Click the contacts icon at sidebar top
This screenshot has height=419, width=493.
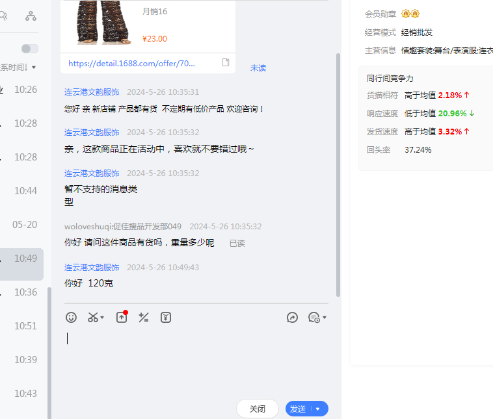(3, 16)
